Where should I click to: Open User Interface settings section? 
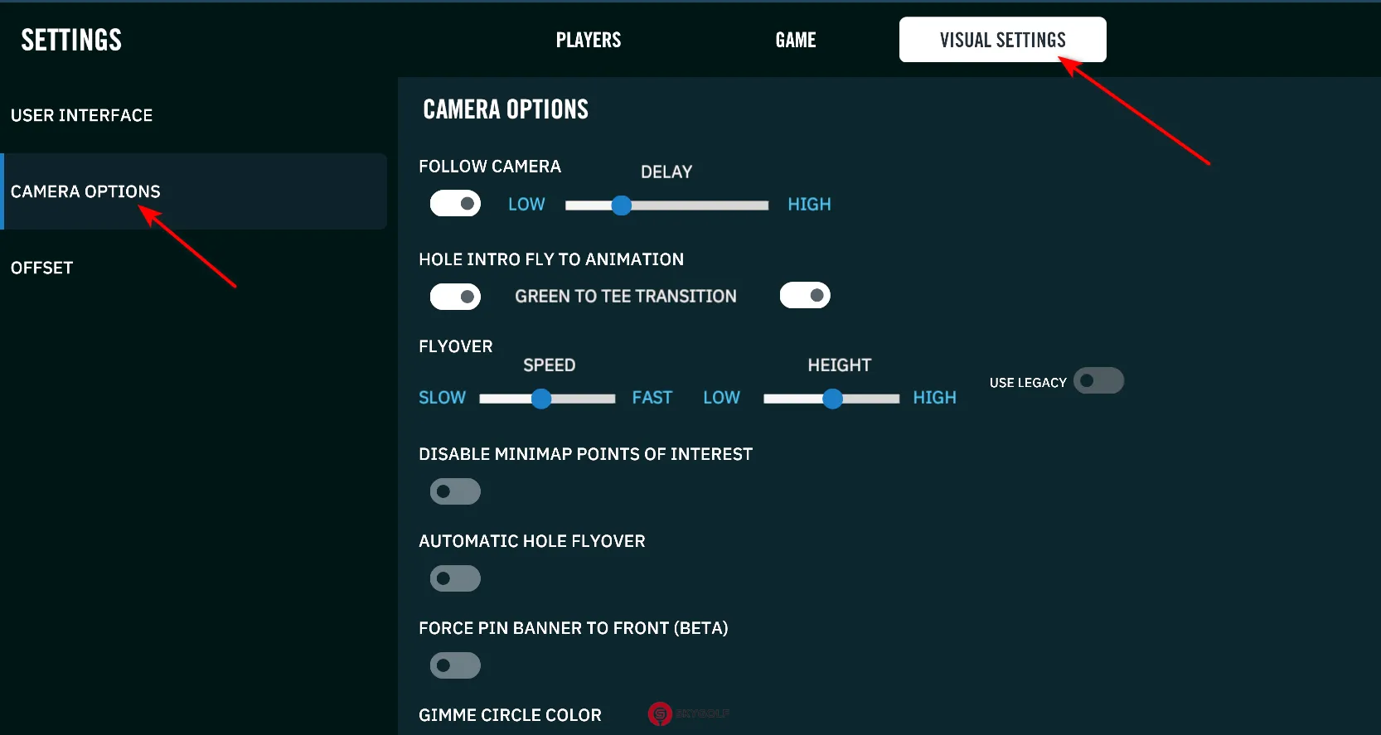(x=81, y=115)
